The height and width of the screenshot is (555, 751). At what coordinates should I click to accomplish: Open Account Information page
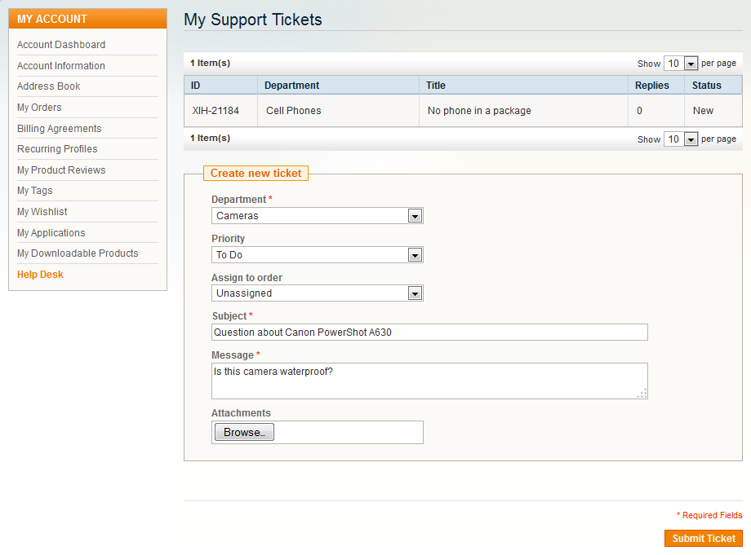coord(61,65)
